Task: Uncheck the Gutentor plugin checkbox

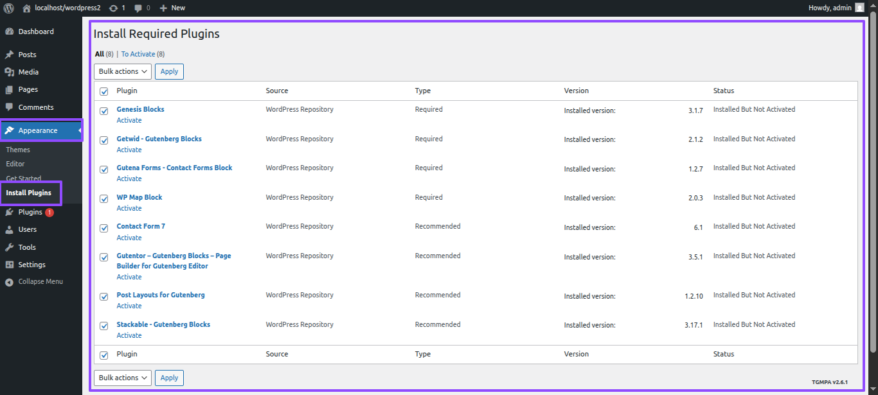Action: [x=104, y=257]
